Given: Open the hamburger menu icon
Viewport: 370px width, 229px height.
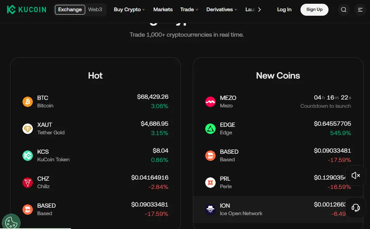Looking at the screenshot, I should pos(360,9).
